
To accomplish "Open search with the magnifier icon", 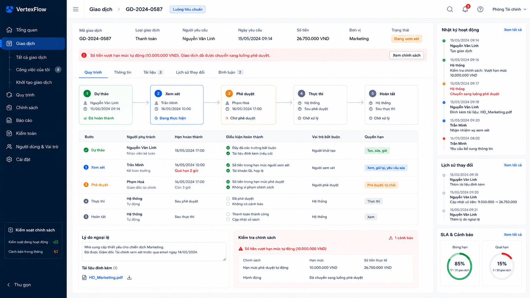I will coord(450,9).
